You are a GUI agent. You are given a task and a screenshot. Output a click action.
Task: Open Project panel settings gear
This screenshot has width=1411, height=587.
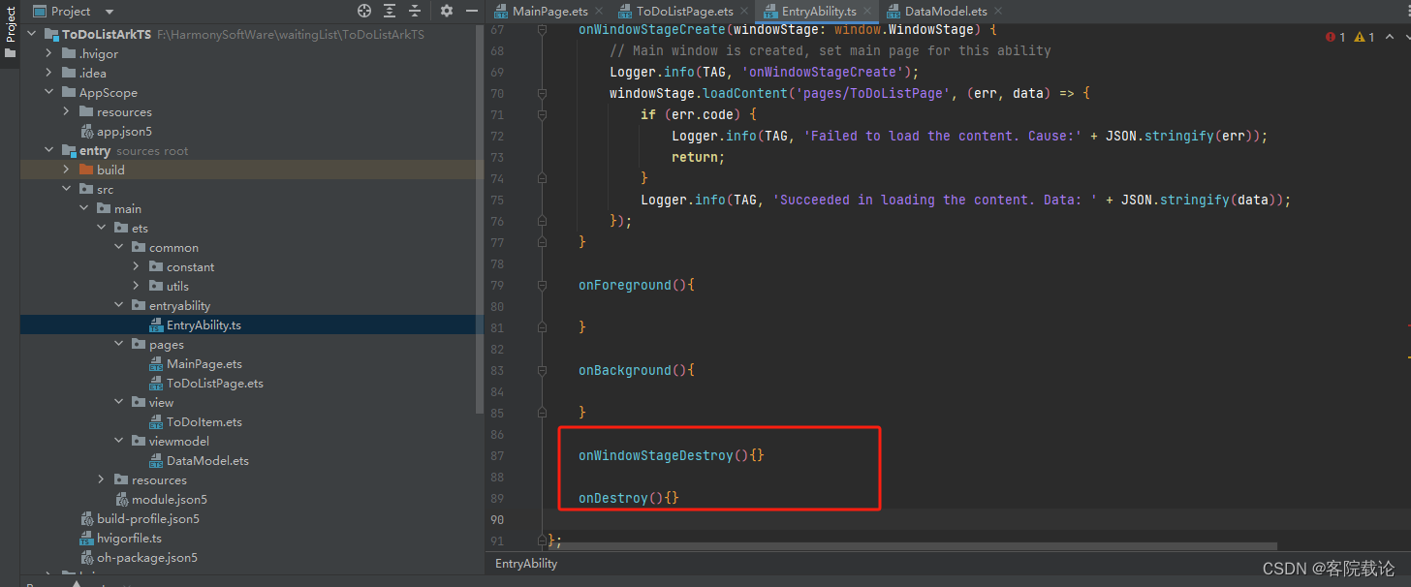[447, 11]
